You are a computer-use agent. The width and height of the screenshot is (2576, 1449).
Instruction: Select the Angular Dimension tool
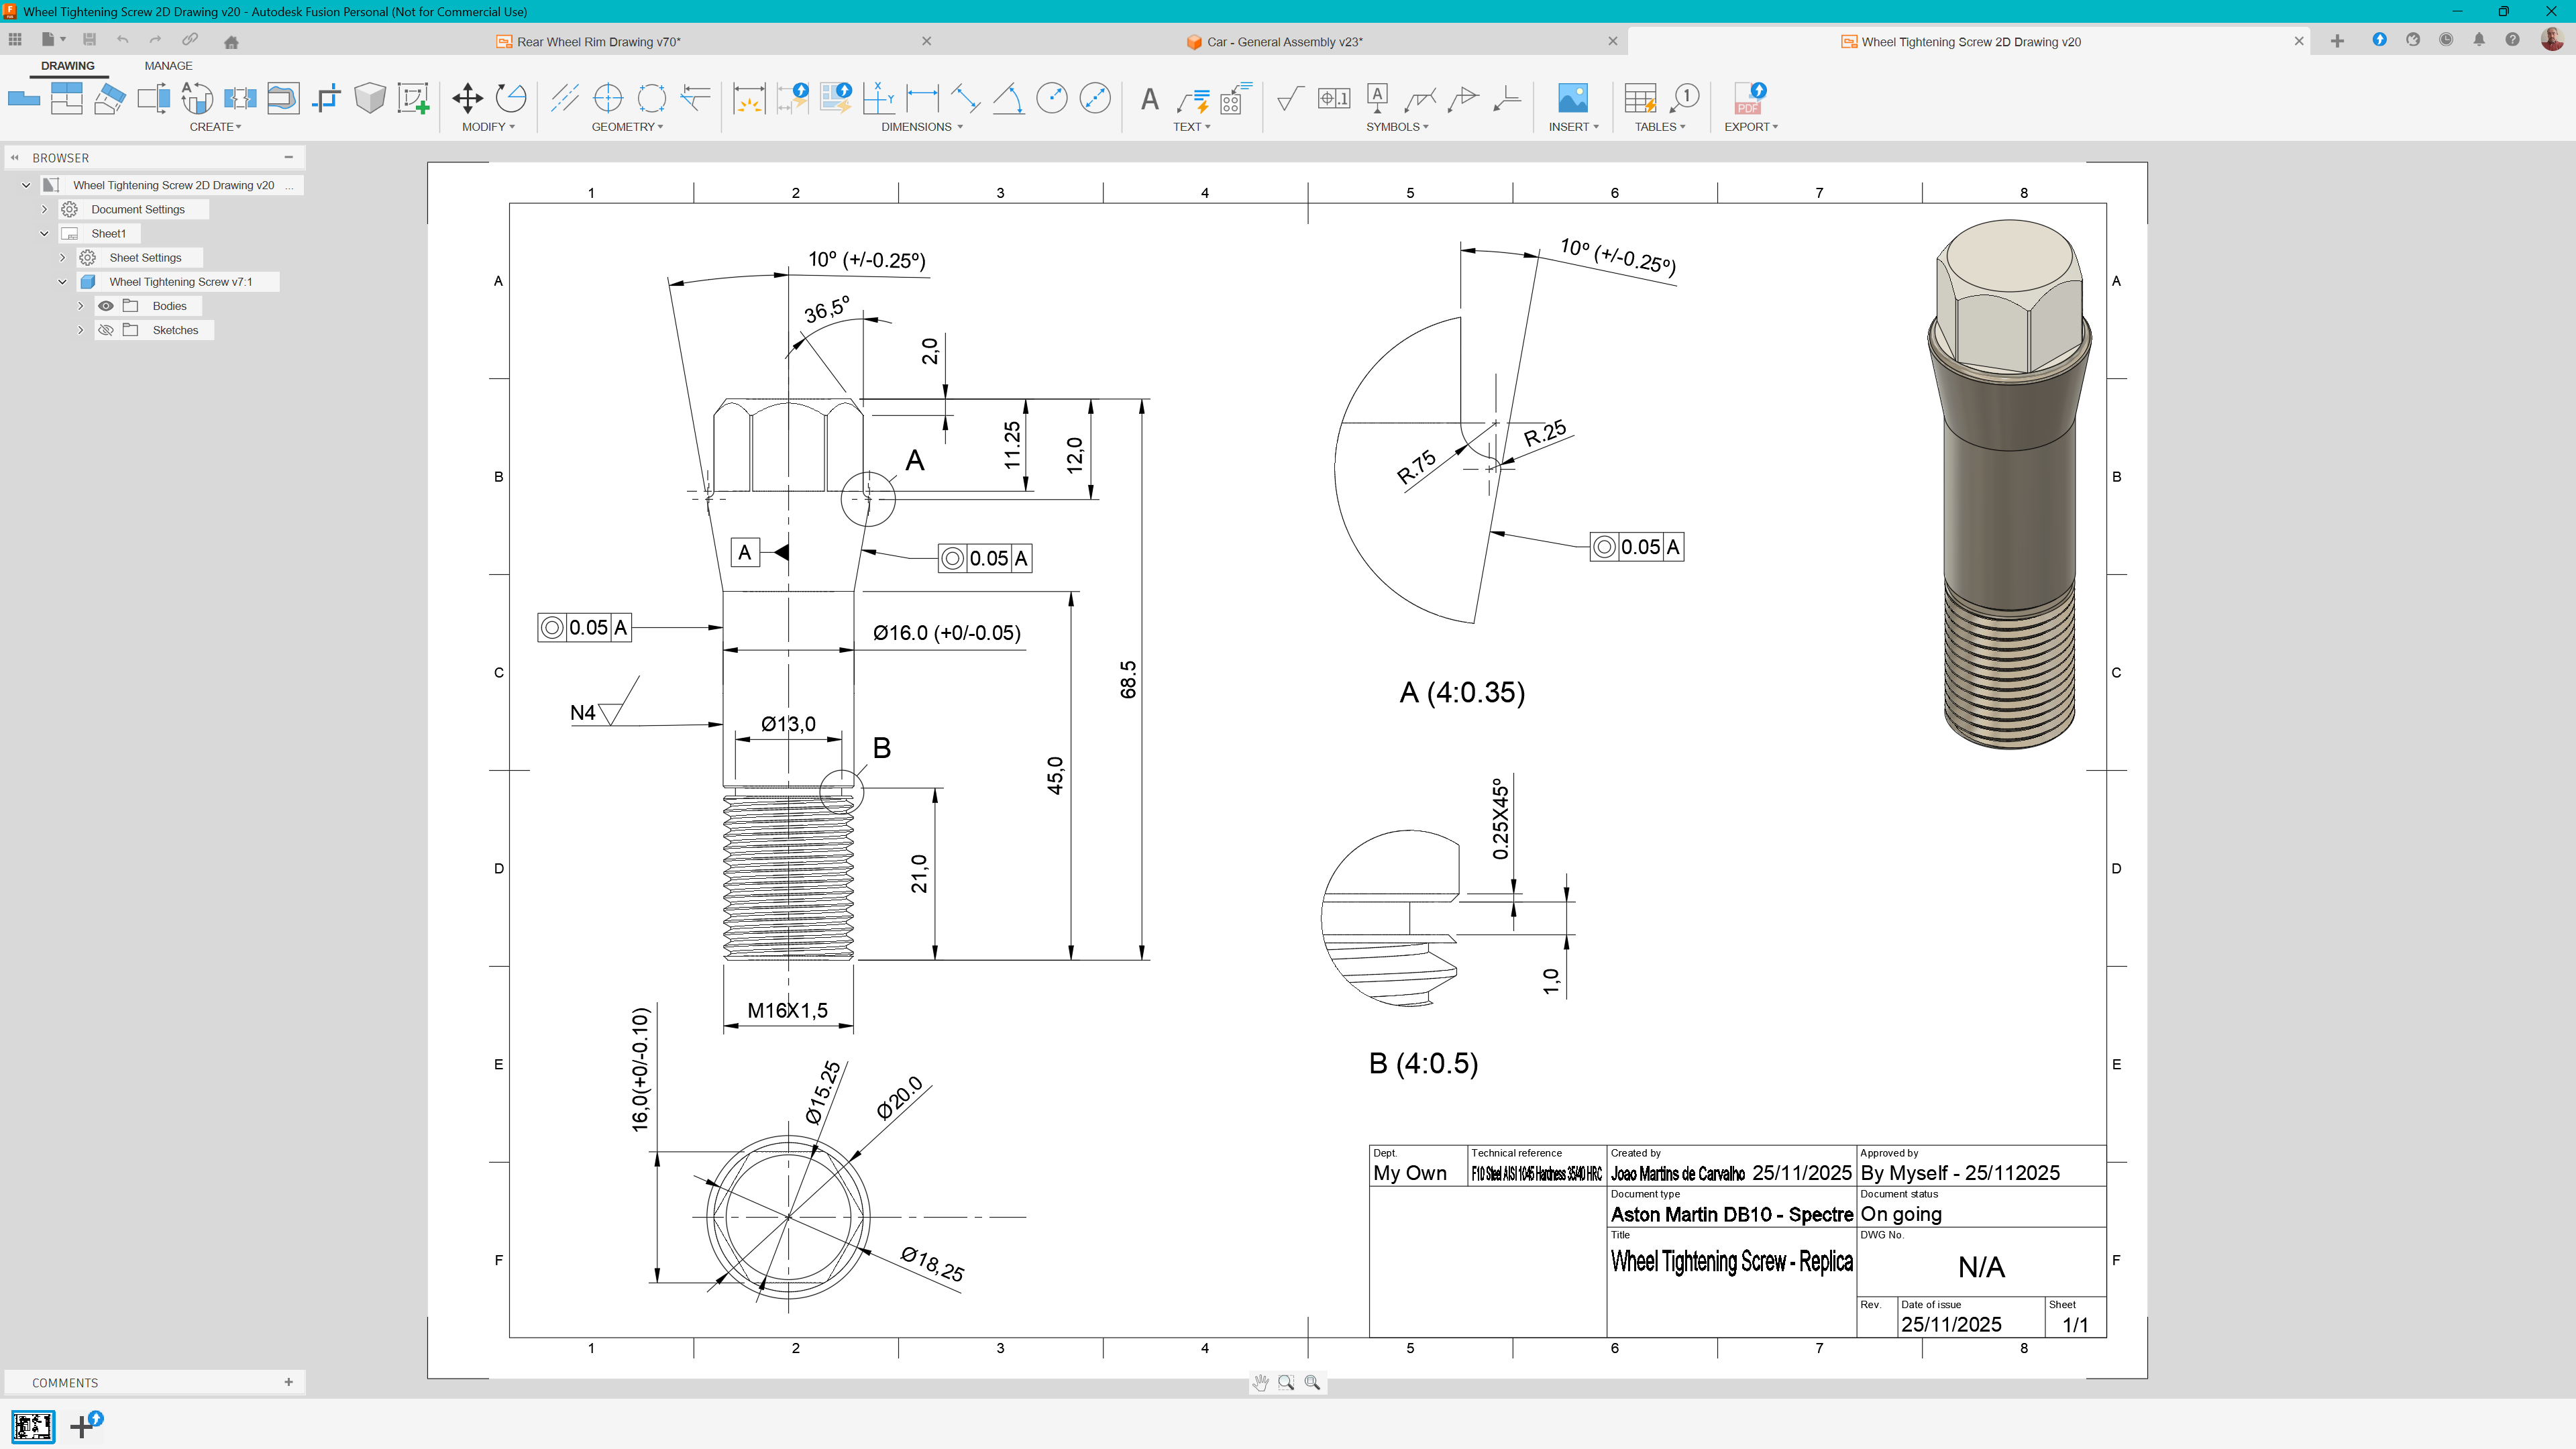pyautogui.click(x=1008, y=98)
